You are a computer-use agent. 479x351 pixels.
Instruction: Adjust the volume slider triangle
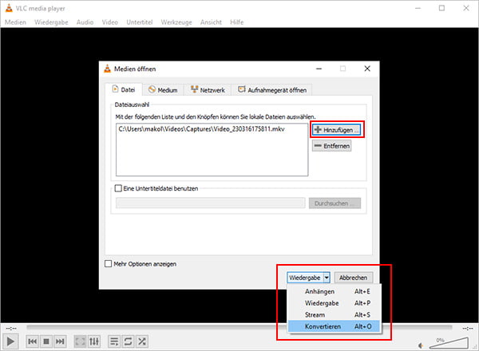click(x=449, y=343)
